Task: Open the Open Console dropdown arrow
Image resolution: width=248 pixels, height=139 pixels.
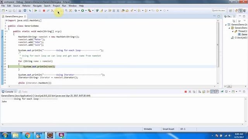Action: tap(236, 92)
